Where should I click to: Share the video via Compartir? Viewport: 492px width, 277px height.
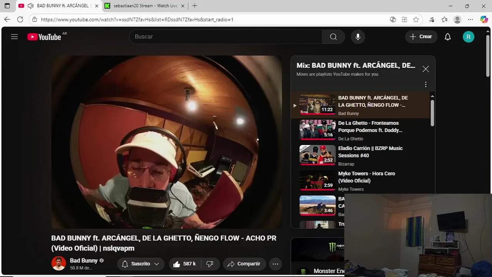click(x=244, y=264)
